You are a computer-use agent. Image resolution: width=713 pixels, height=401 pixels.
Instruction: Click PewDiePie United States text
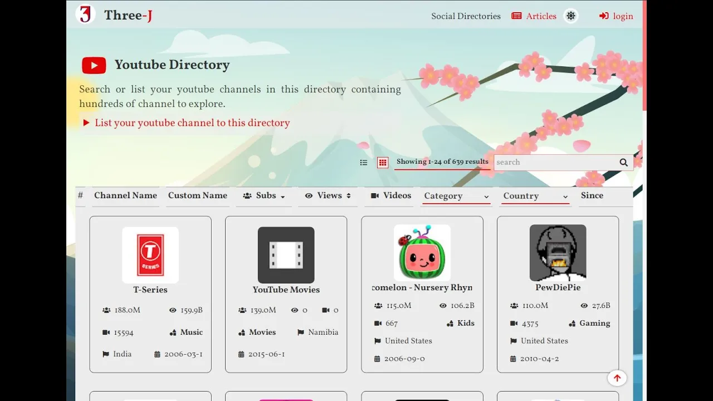point(544,341)
